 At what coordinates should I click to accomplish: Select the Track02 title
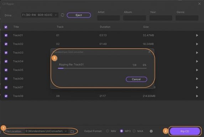pyautogui.click(x=18, y=44)
